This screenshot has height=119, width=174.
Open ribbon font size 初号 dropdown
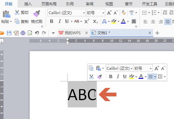(x=103, y=13)
